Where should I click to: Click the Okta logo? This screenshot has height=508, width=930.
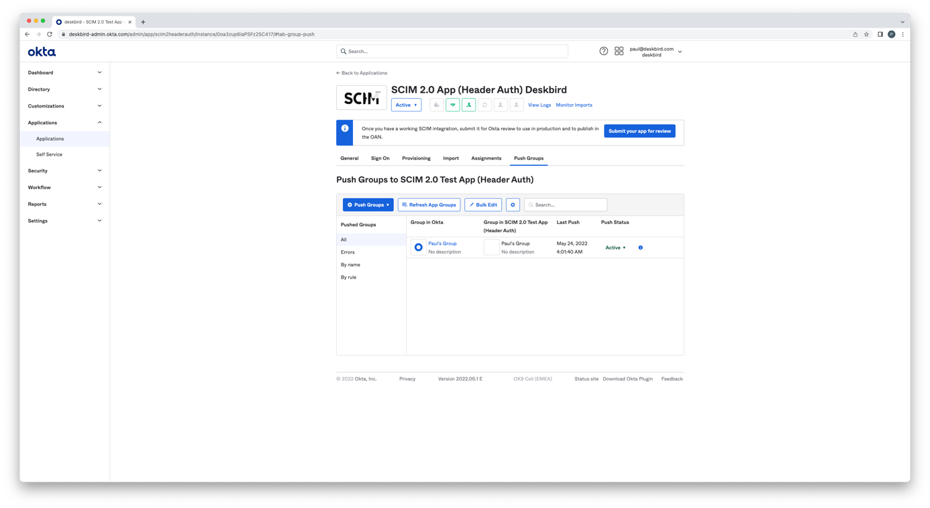[x=42, y=52]
